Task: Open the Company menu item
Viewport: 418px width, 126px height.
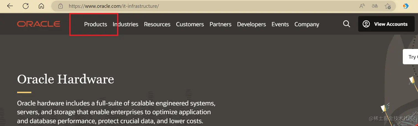Action: coord(307,24)
